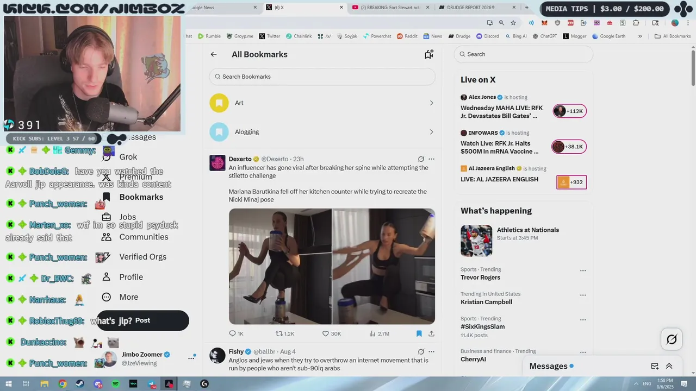This screenshot has height=391, width=696.
Task: Open the ChatGPT bookmark
Action: click(x=545, y=36)
